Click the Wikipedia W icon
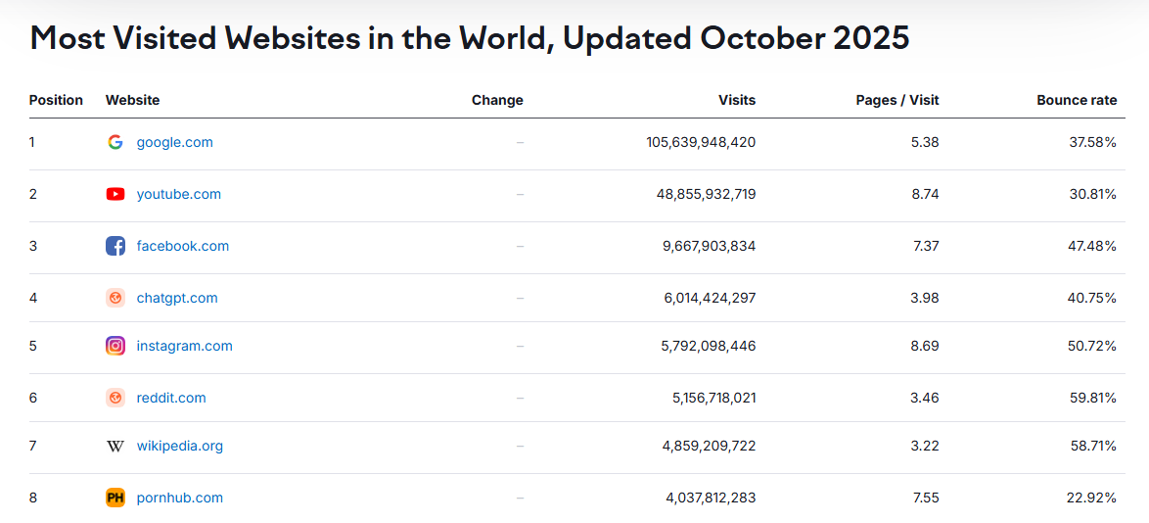The height and width of the screenshot is (523, 1149). 115,446
